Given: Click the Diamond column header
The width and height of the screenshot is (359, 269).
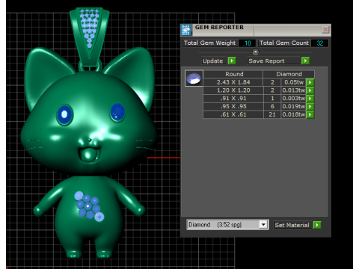Looking at the screenshot, I should (x=289, y=74).
